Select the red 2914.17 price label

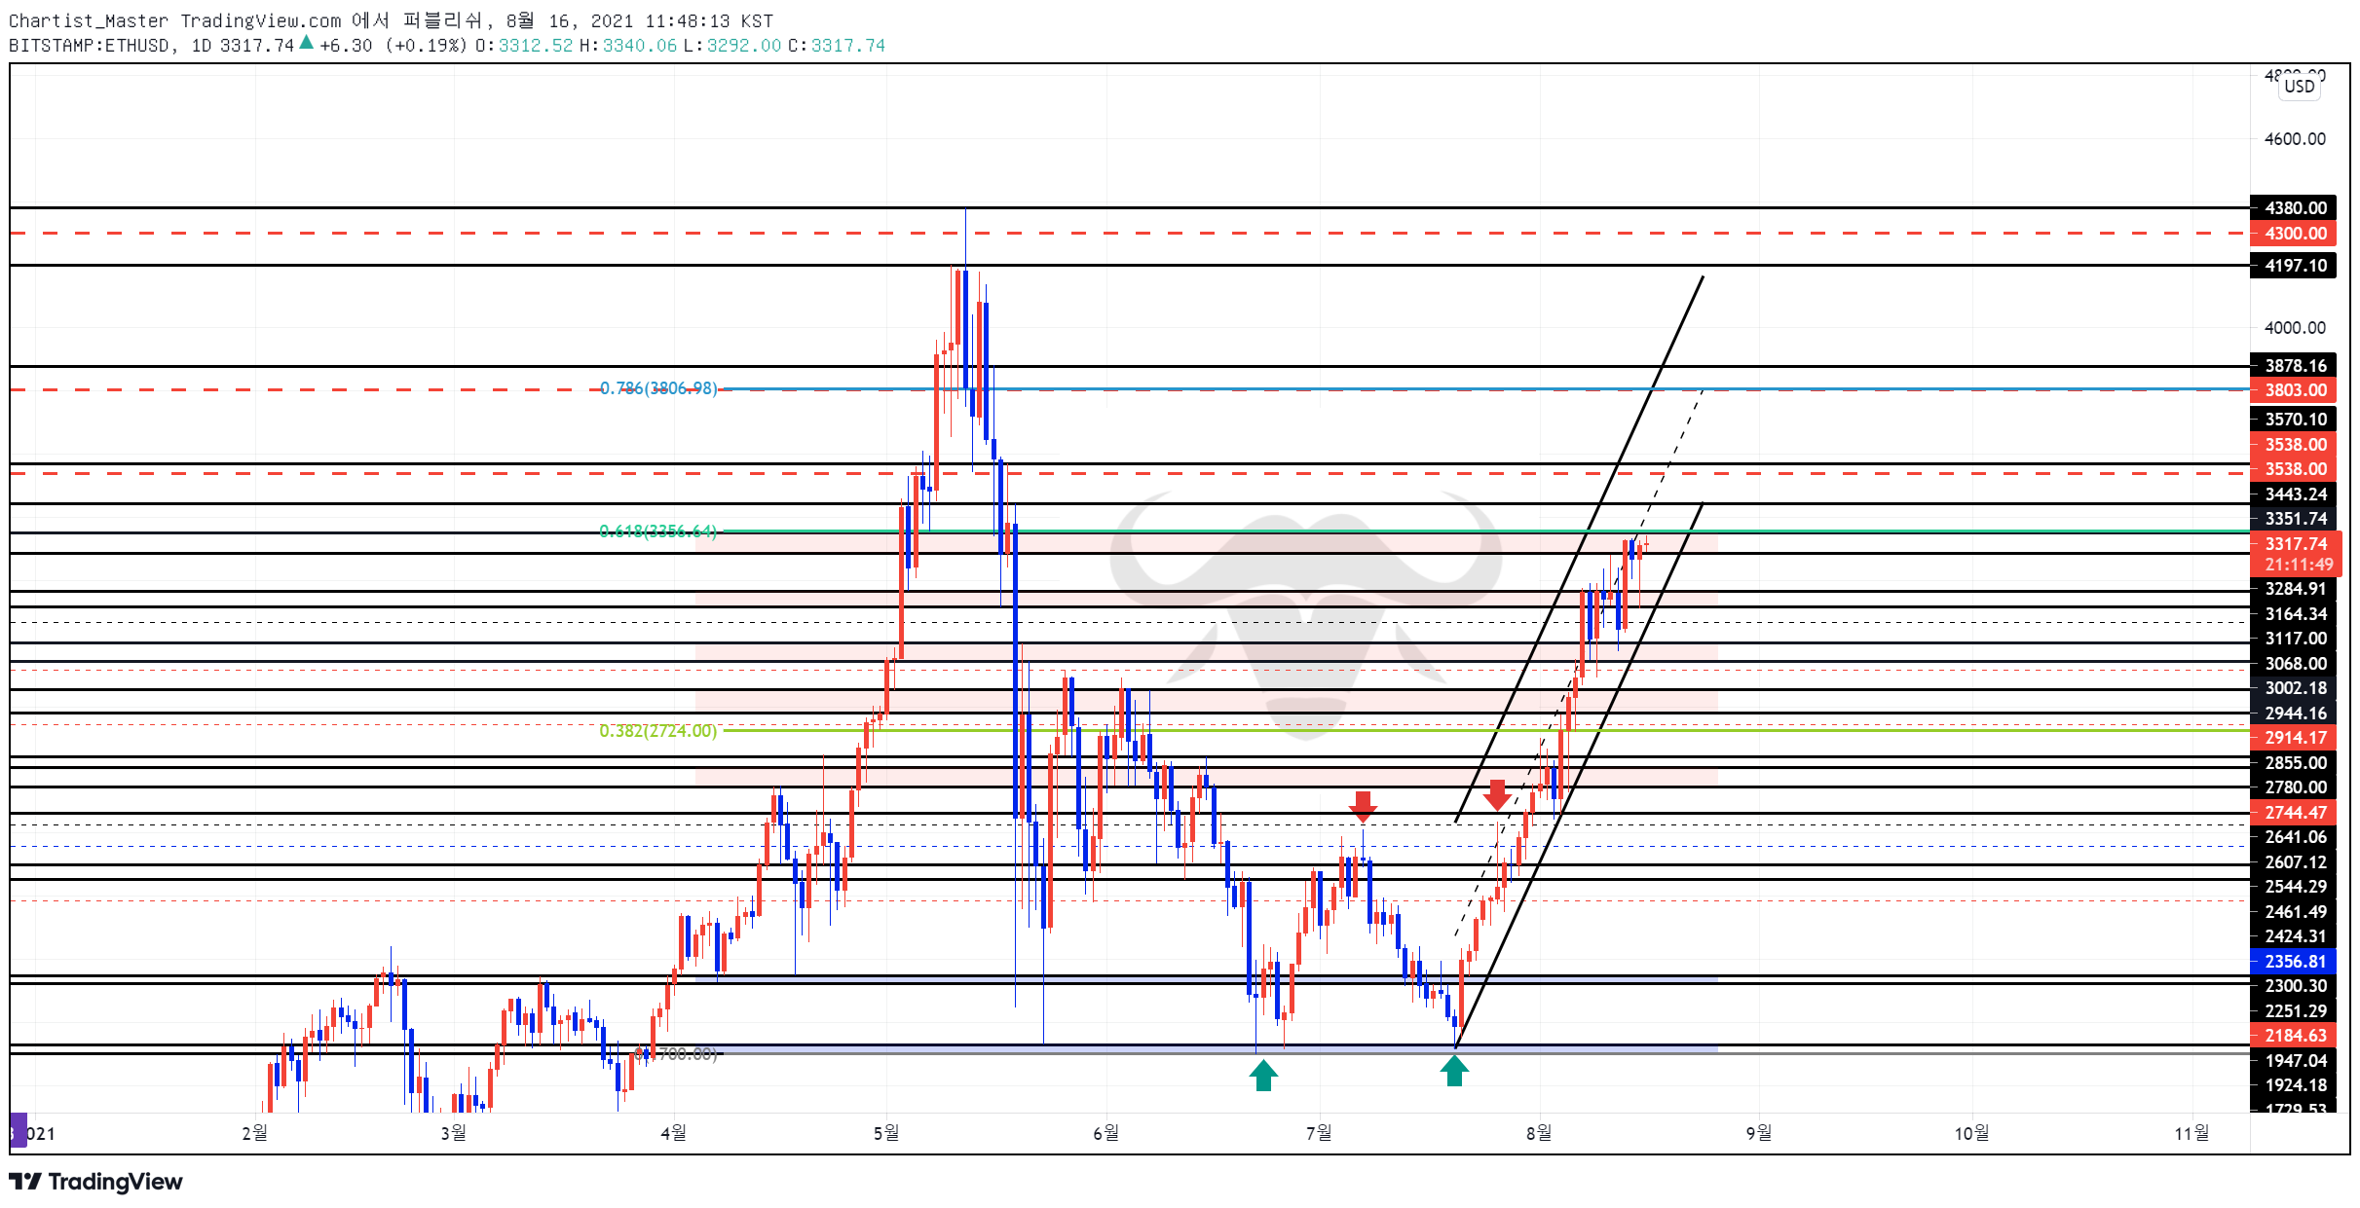pos(2293,737)
